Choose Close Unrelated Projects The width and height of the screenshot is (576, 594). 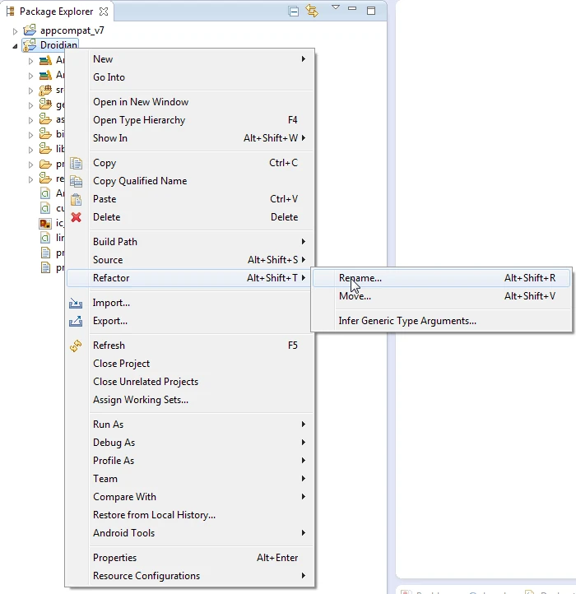191,382
